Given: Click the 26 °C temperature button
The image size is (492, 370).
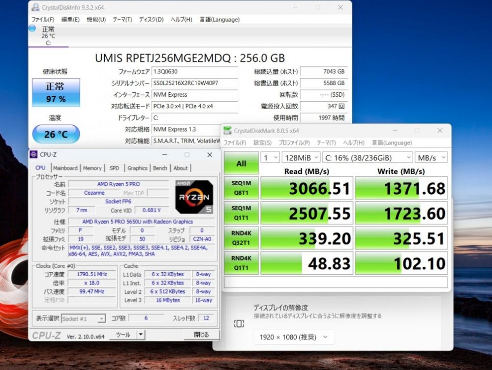Looking at the screenshot, I should tap(56, 134).
